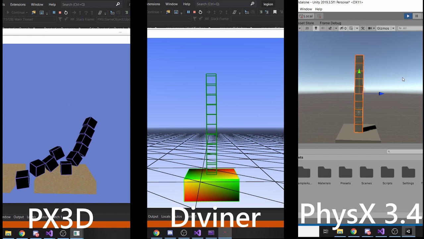This screenshot has height=239, width=424.
Task: Toggle scene effects icon in Unity toolbar
Action: [330, 28]
